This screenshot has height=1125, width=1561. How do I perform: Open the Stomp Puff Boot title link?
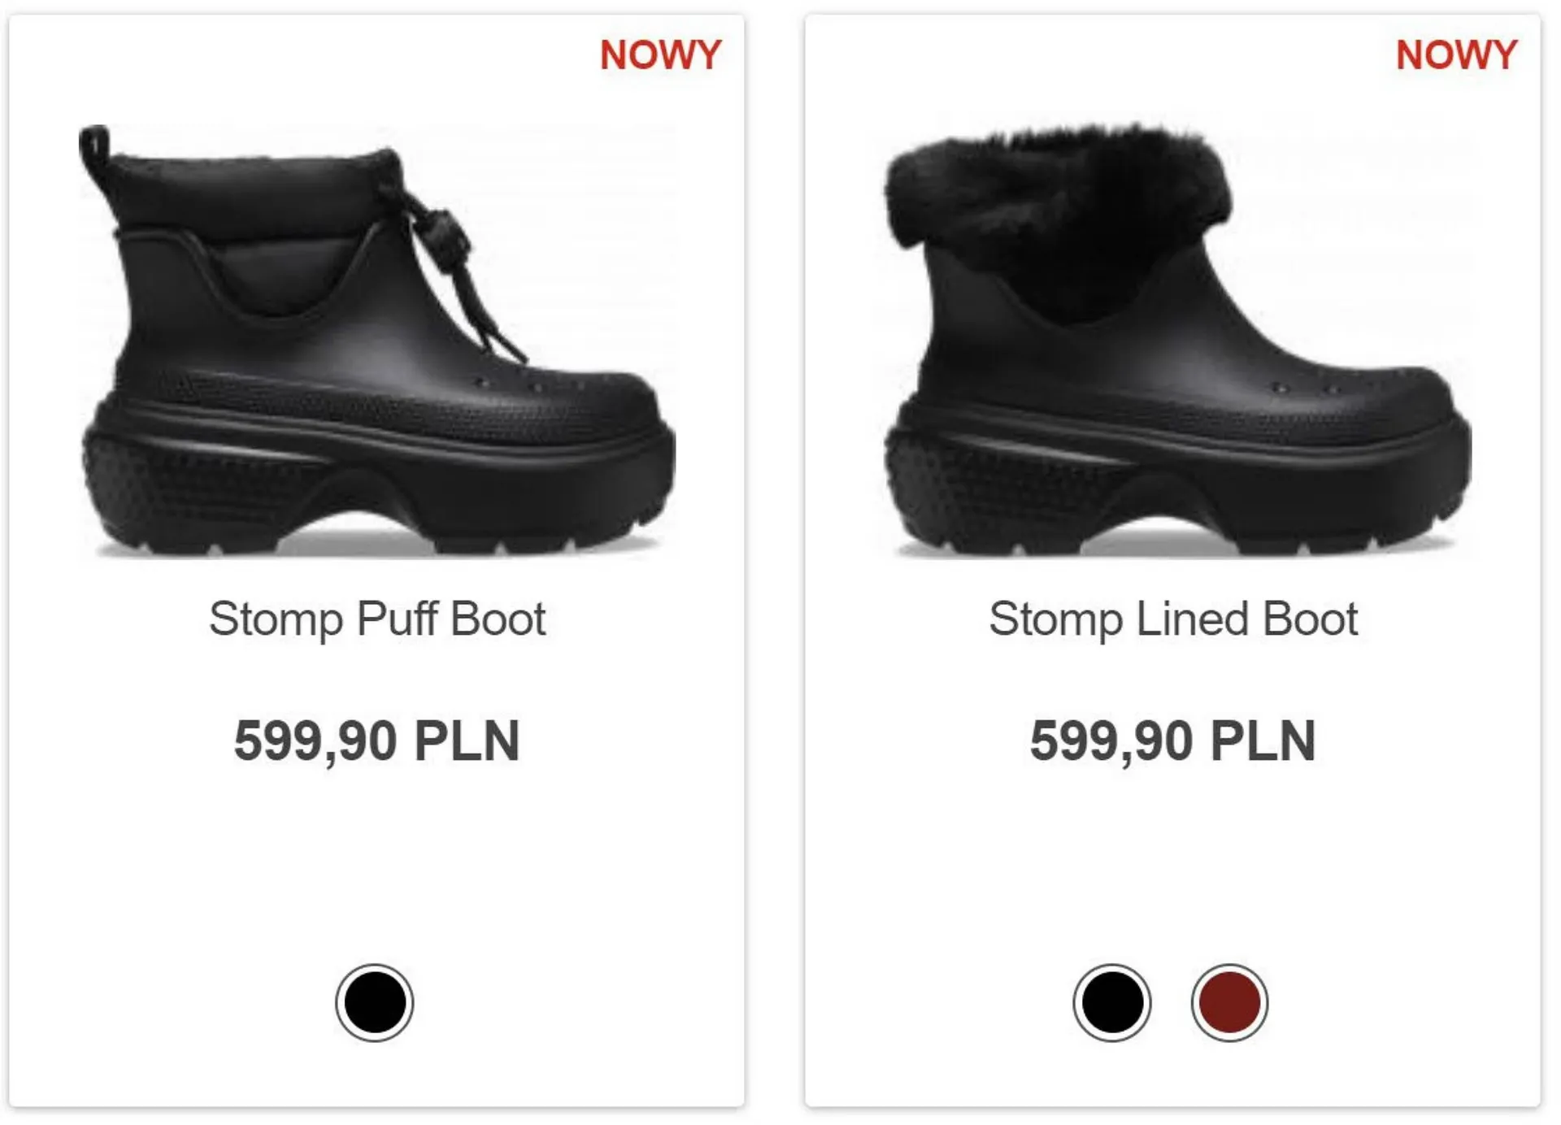pyautogui.click(x=377, y=619)
